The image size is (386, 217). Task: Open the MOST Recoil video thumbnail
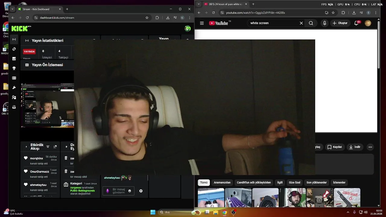click(347, 198)
